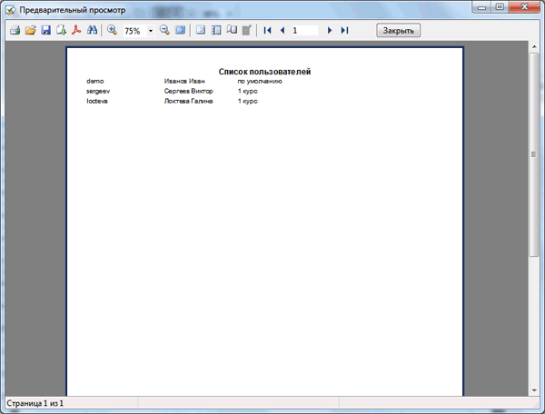
Task: Click the name 'Иванов Иван'
Action: tap(184, 81)
